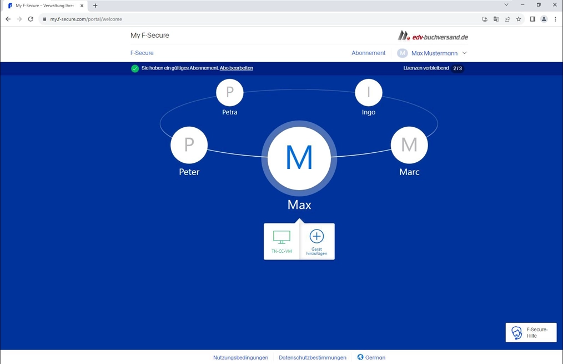Change language via the German link

point(375,357)
